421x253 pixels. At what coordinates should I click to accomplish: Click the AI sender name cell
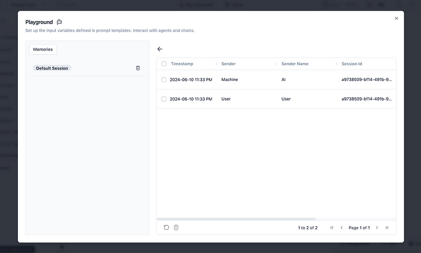click(x=284, y=79)
